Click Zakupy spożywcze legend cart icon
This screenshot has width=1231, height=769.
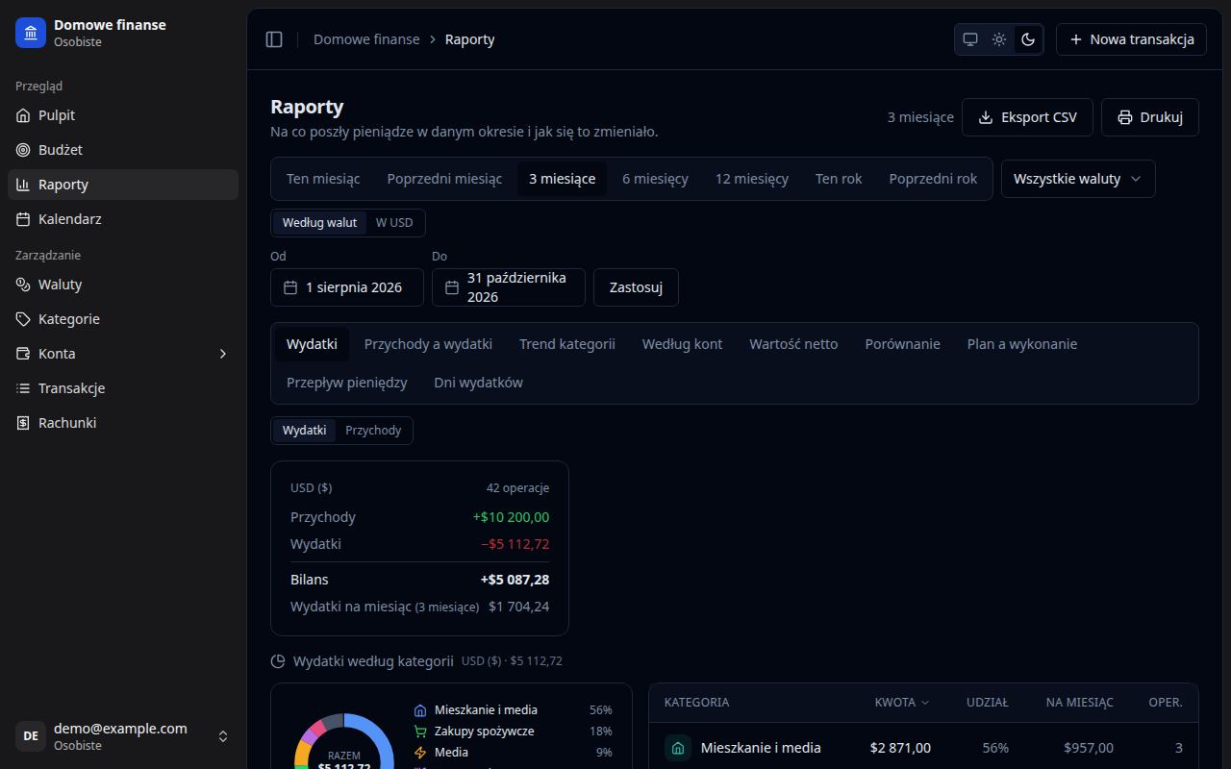click(420, 732)
